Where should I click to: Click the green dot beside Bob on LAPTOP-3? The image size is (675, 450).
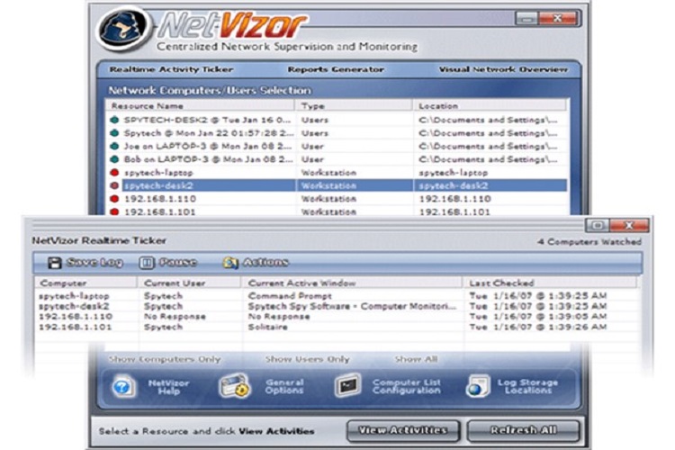[x=114, y=159]
